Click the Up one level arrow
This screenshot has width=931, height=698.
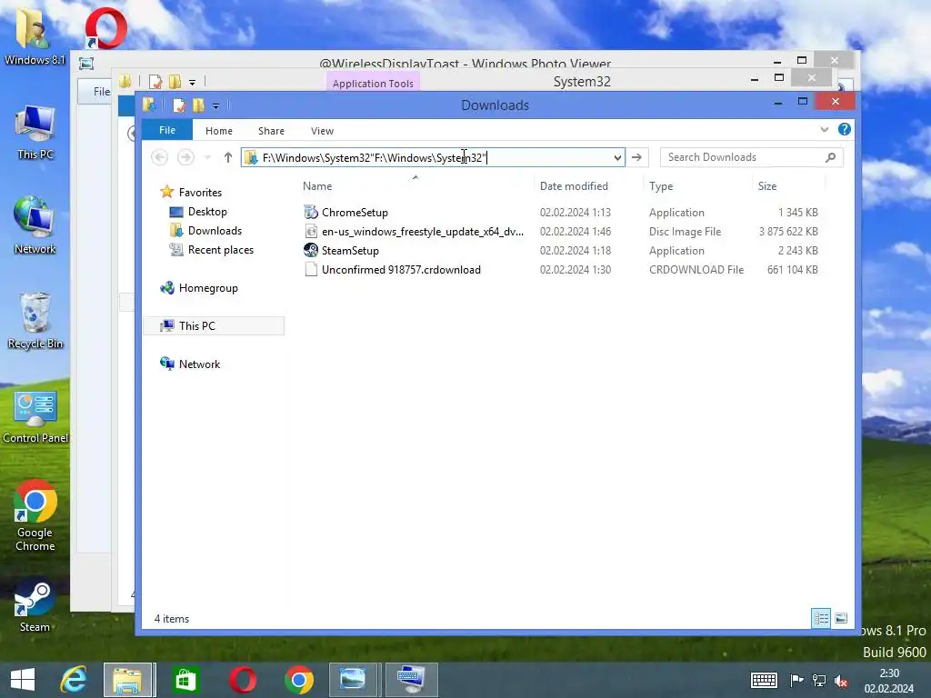tap(228, 157)
